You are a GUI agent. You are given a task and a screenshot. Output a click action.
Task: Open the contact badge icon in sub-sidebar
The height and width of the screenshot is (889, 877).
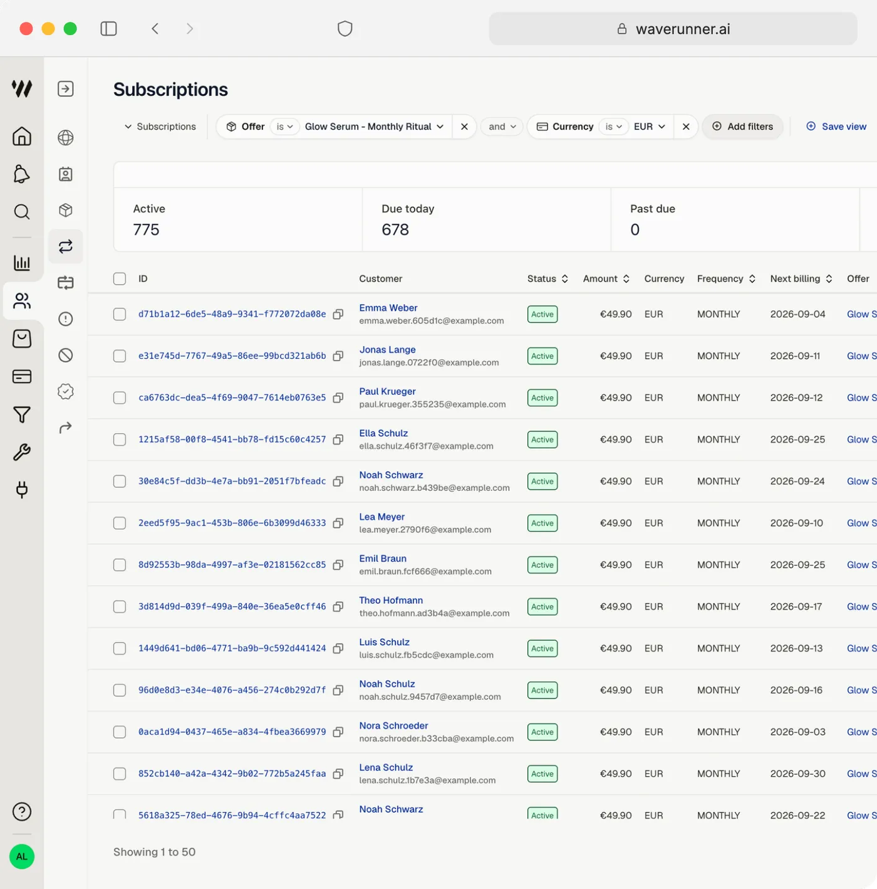(66, 174)
